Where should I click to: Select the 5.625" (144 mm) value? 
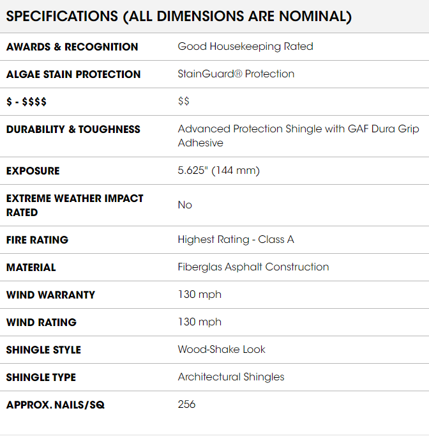(218, 171)
